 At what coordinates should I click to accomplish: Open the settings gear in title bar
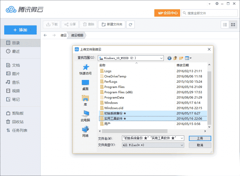(x=217, y=3)
